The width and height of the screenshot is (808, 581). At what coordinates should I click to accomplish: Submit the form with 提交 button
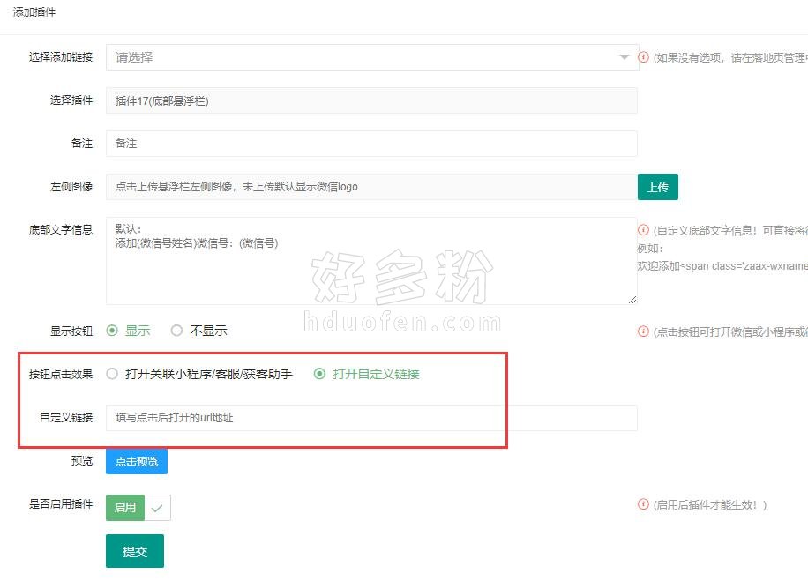[135, 551]
